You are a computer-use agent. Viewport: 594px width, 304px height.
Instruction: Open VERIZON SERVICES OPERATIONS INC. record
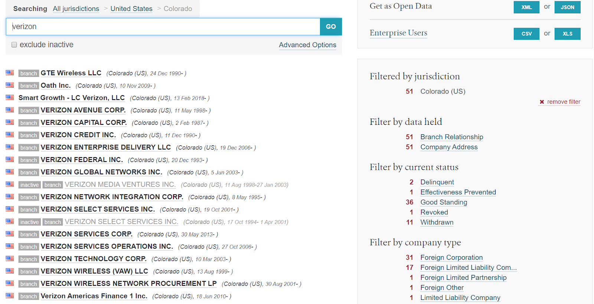tap(107, 246)
